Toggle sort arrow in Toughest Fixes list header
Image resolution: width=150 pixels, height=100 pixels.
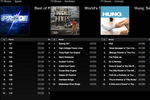(x=54, y=39)
